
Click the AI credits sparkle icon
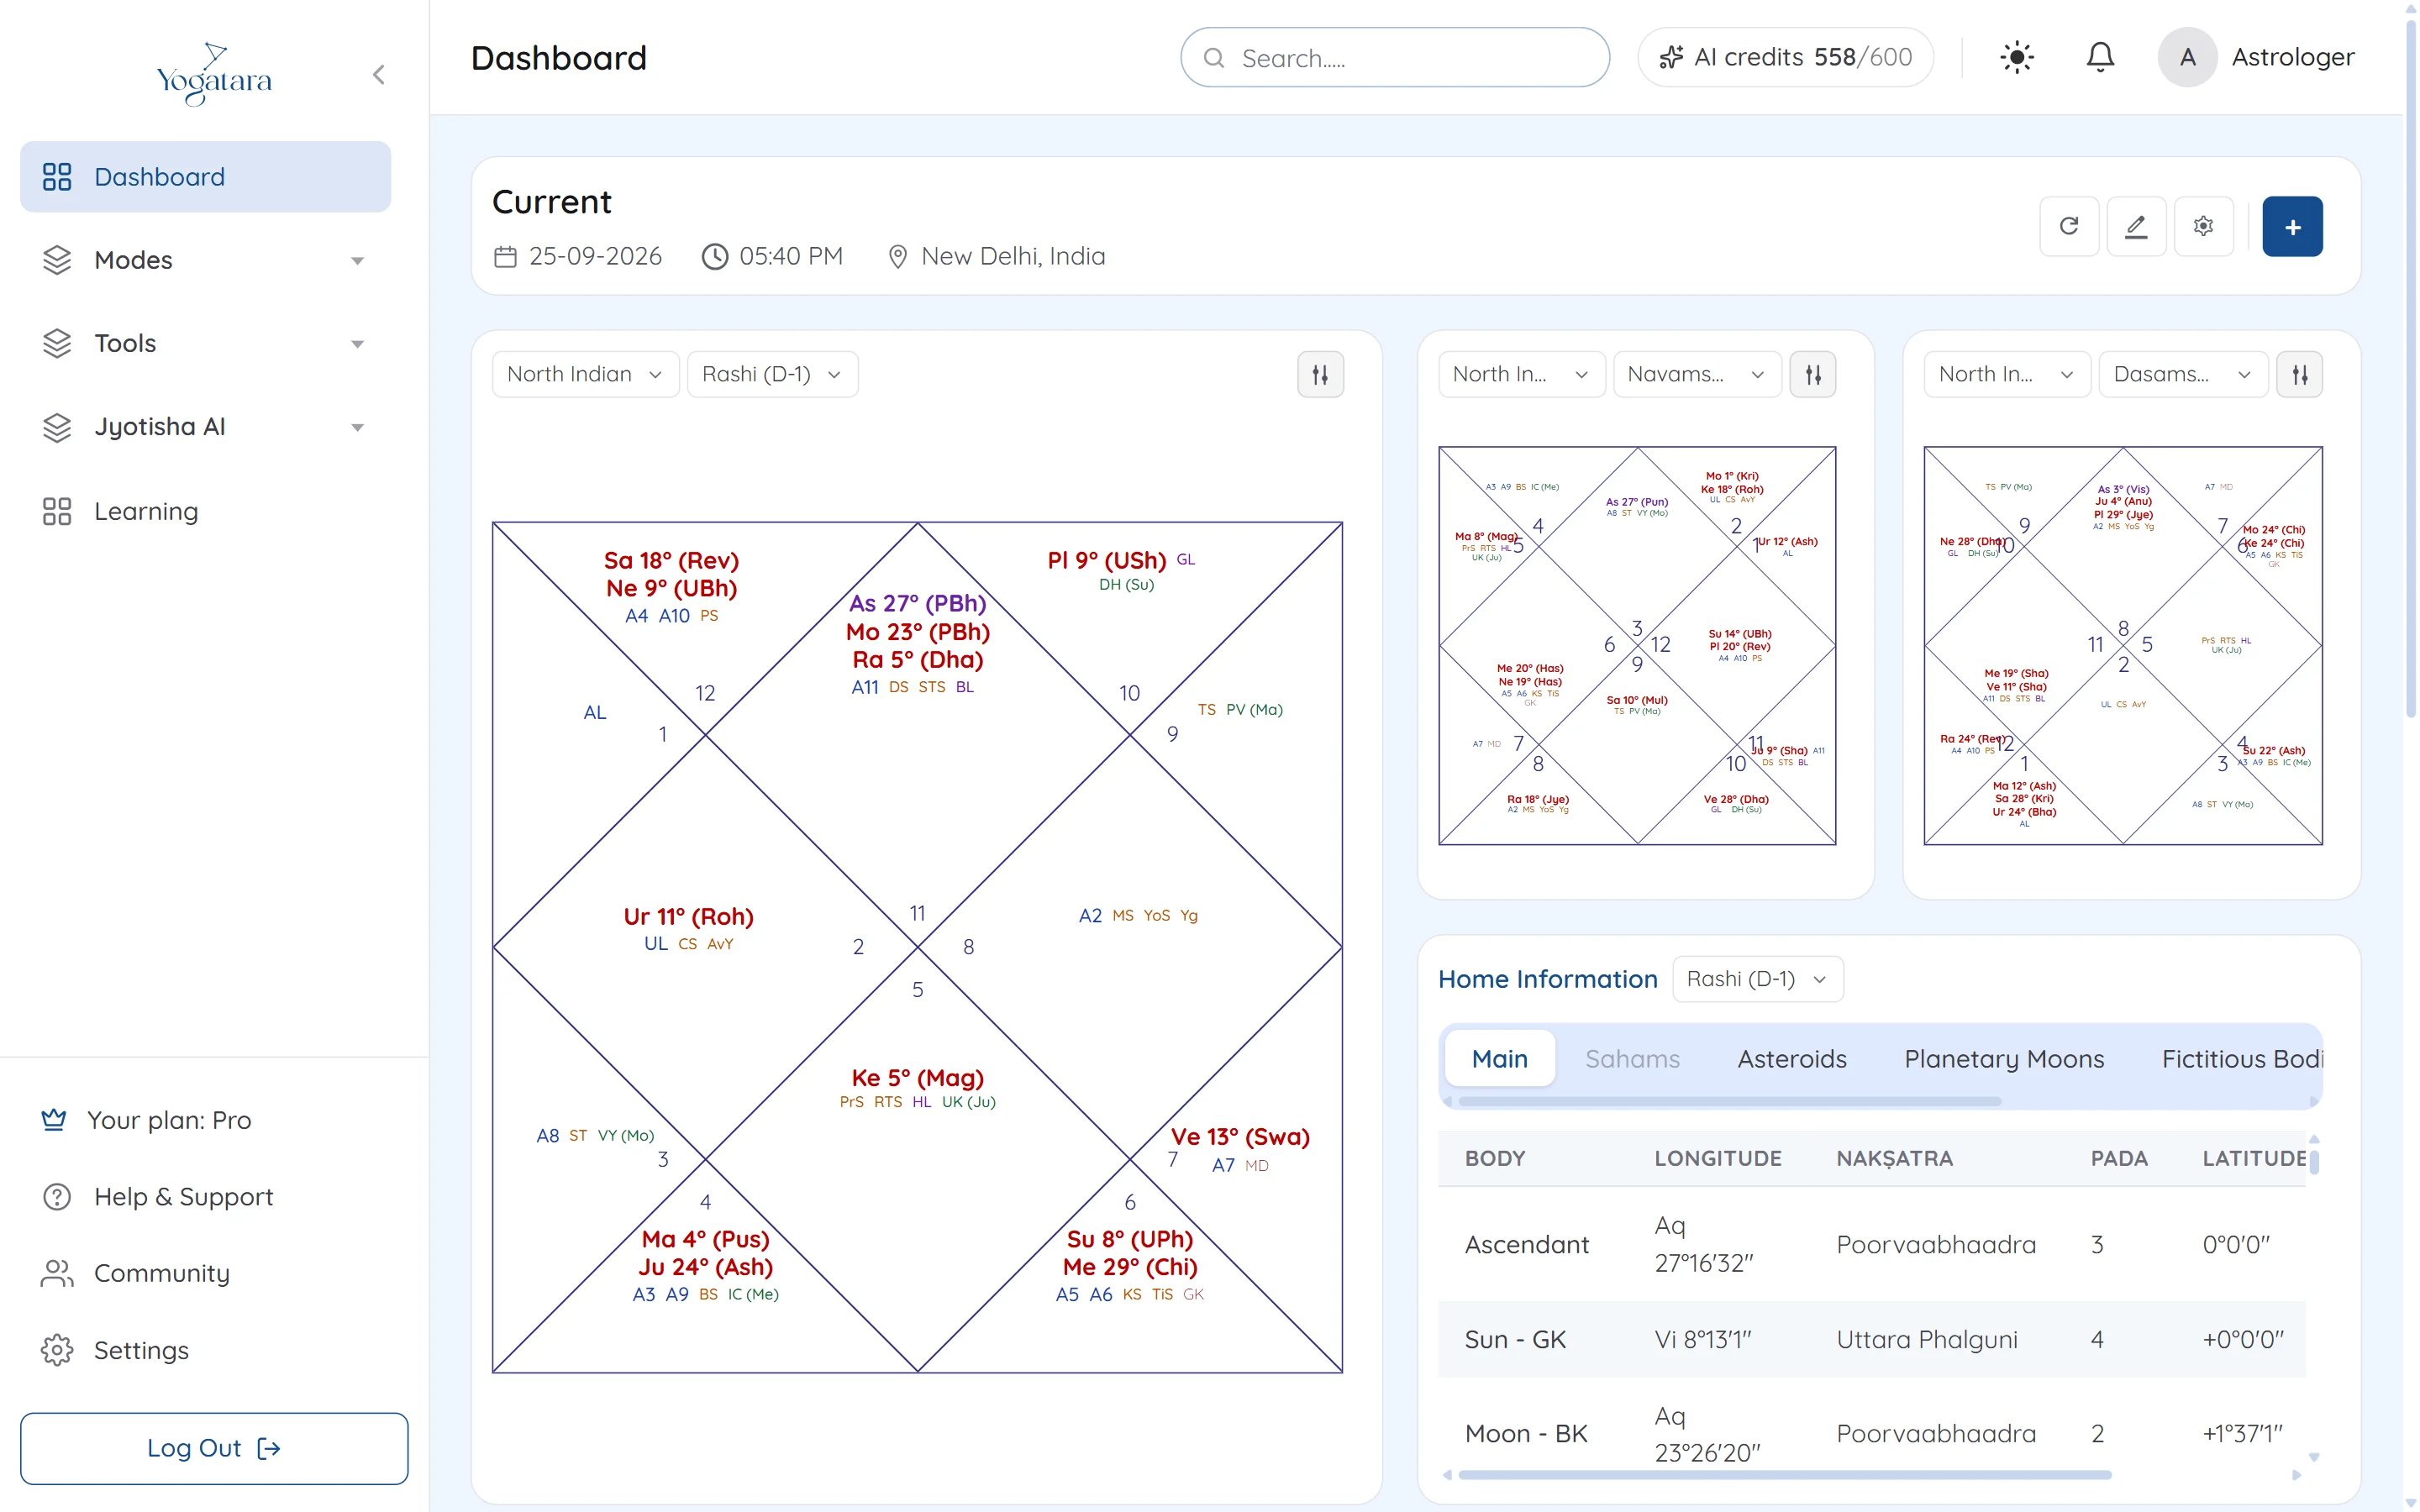(1670, 57)
